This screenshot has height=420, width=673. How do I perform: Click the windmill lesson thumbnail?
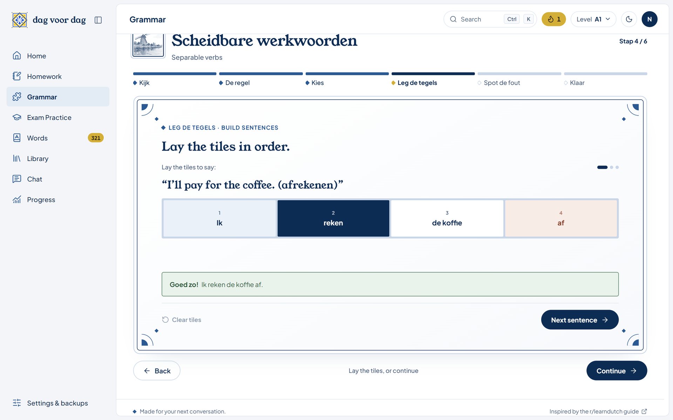pos(148,45)
